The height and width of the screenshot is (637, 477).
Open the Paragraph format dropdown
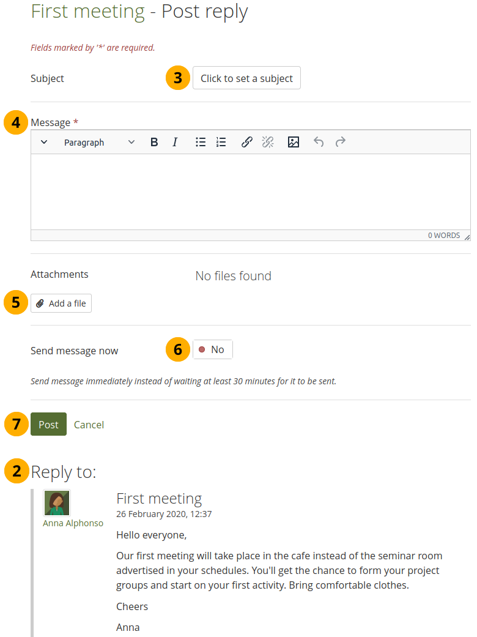[99, 142]
